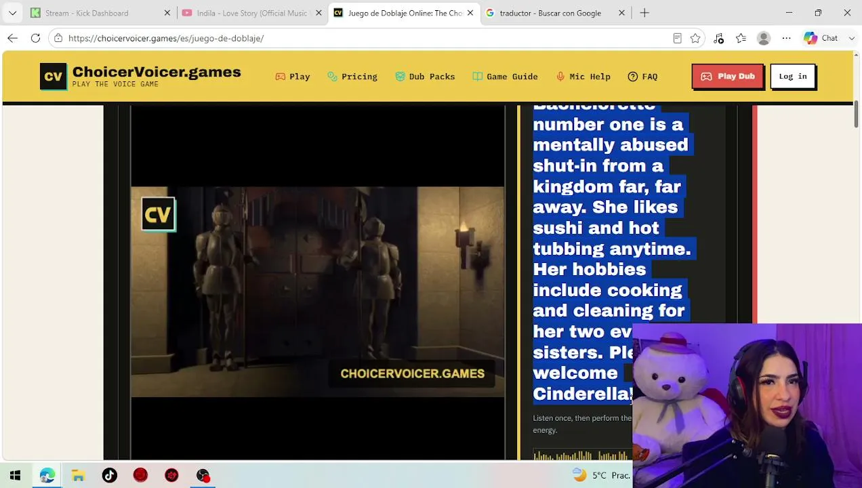Click the FAQ question mark icon
This screenshot has height=488, width=862.
pyautogui.click(x=632, y=77)
